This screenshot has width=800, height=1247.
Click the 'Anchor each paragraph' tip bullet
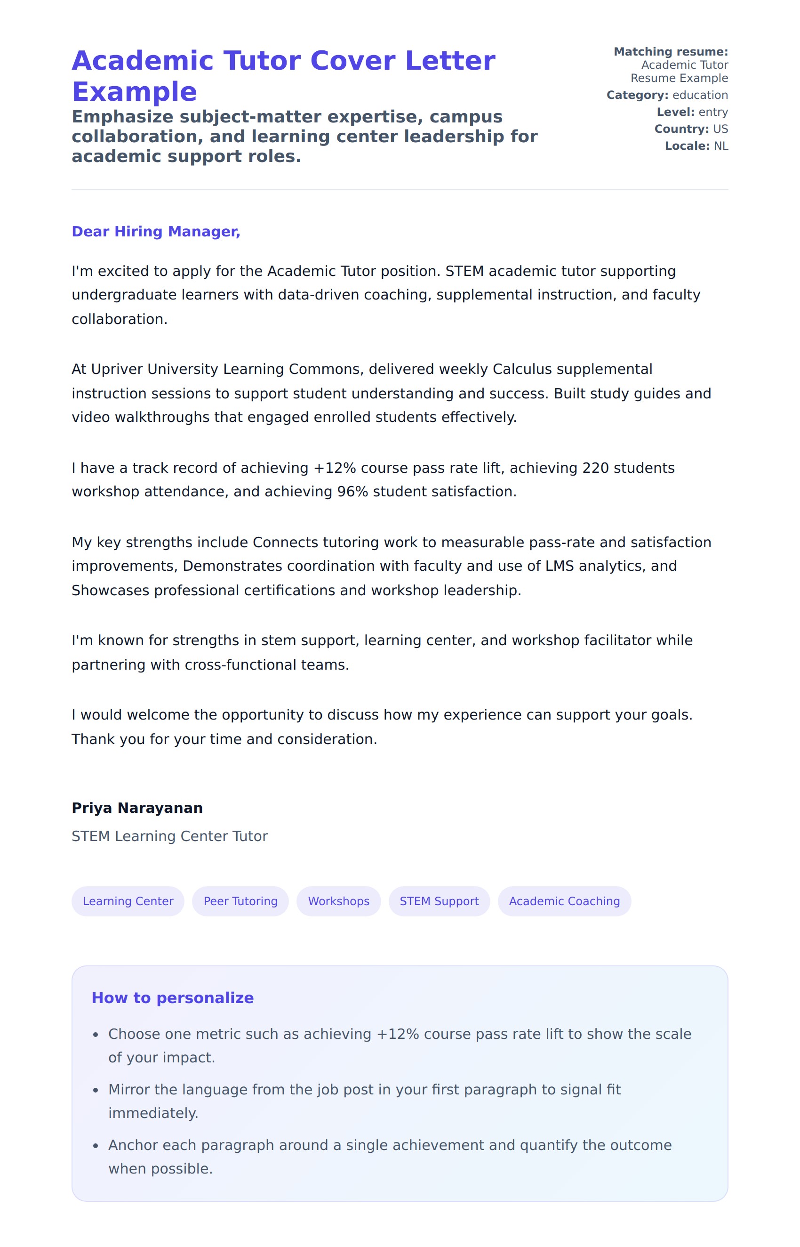click(x=390, y=1157)
